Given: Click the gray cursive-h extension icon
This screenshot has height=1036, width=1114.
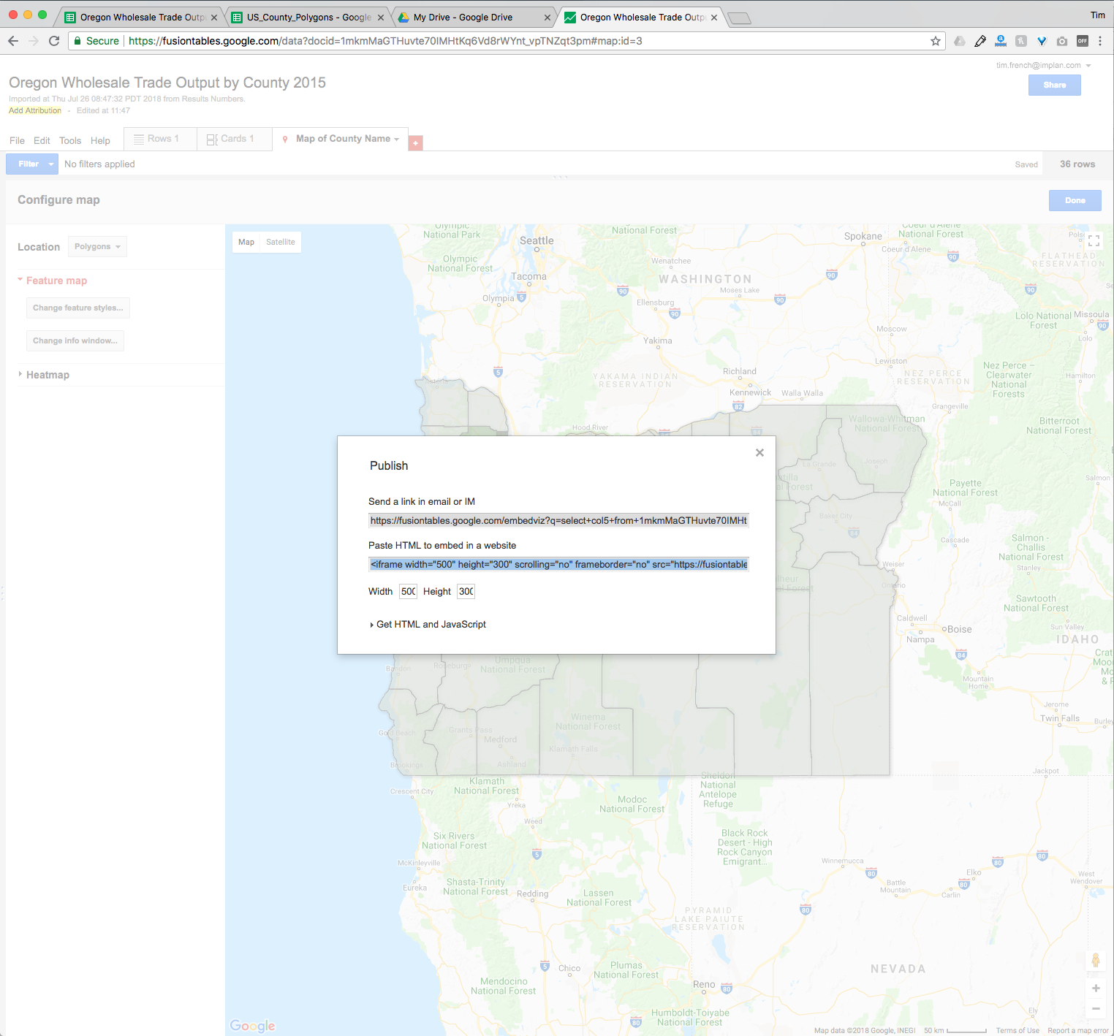Looking at the screenshot, I should (1021, 41).
